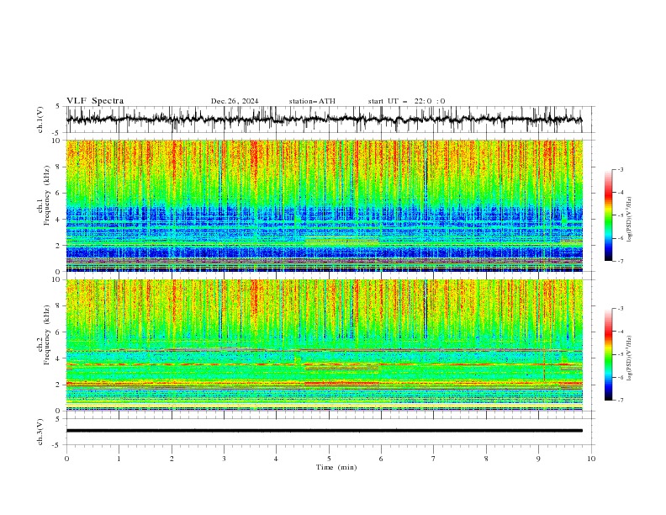
Task: Click the "station=ATH" header label
Action: click(x=312, y=101)
